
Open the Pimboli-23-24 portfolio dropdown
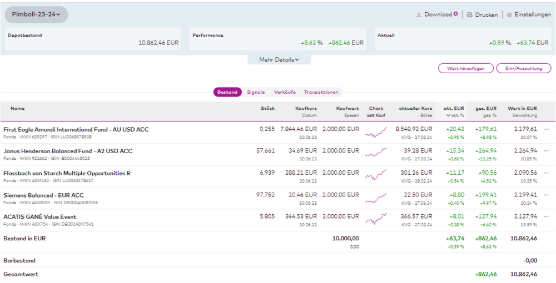[37, 14]
